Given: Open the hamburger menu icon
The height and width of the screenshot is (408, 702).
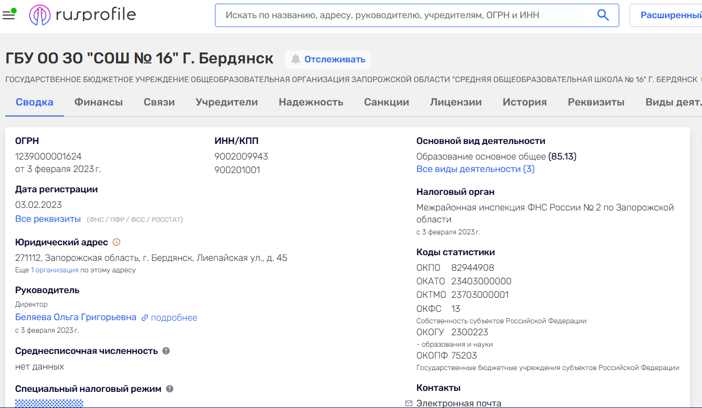Looking at the screenshot, I should click(x=9, y=15).
